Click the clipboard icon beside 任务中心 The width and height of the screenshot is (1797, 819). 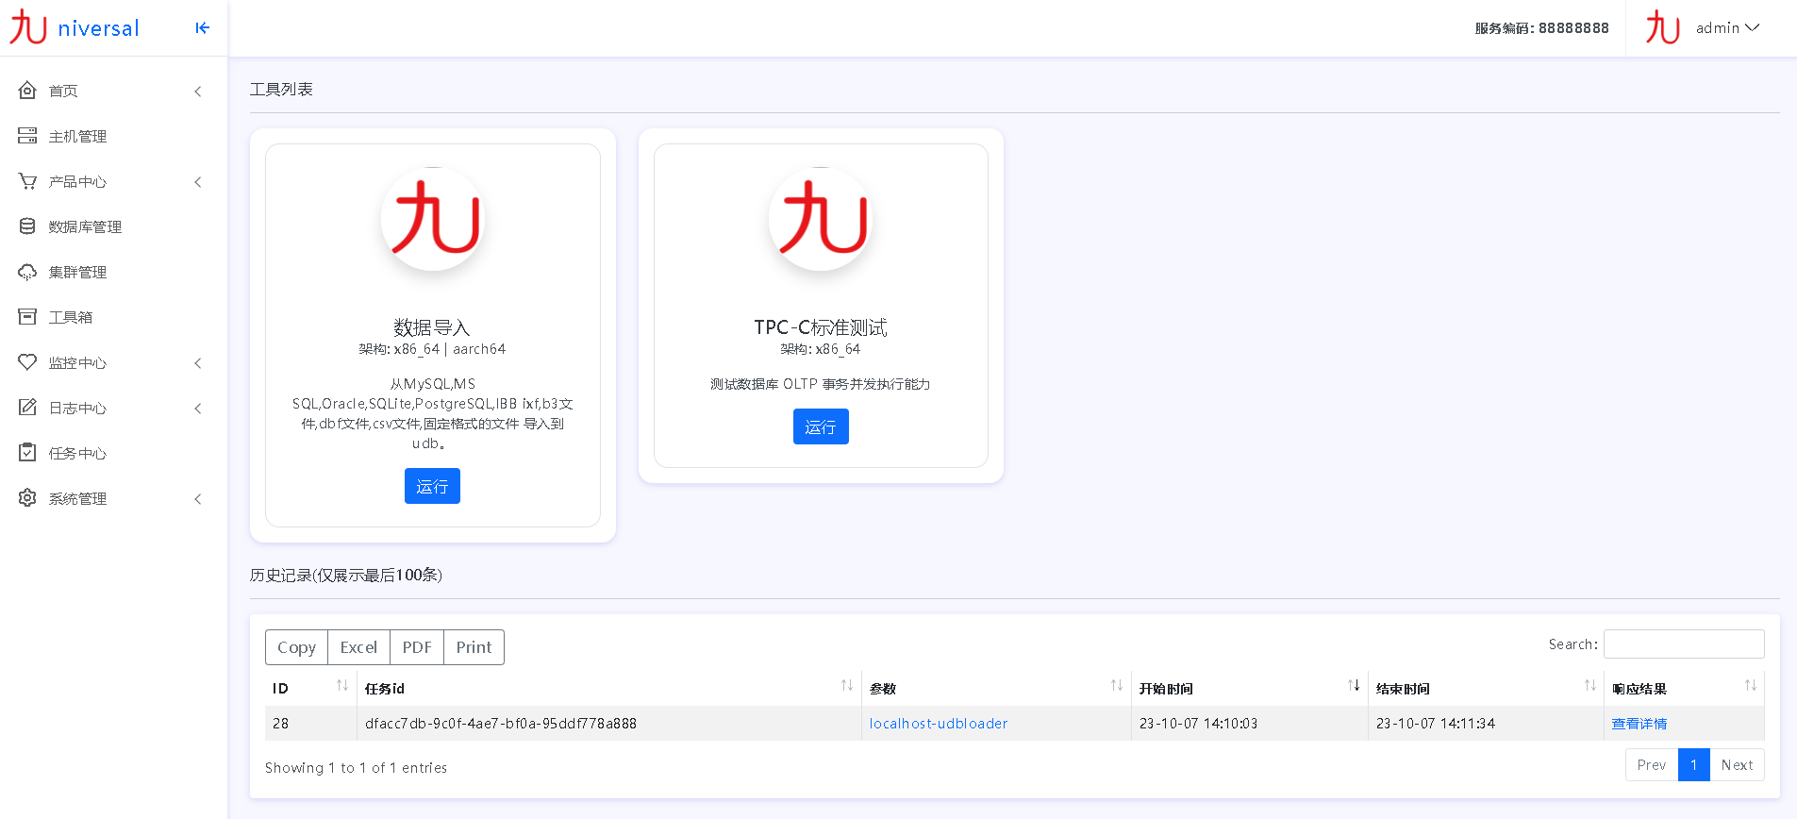[27, 453]
